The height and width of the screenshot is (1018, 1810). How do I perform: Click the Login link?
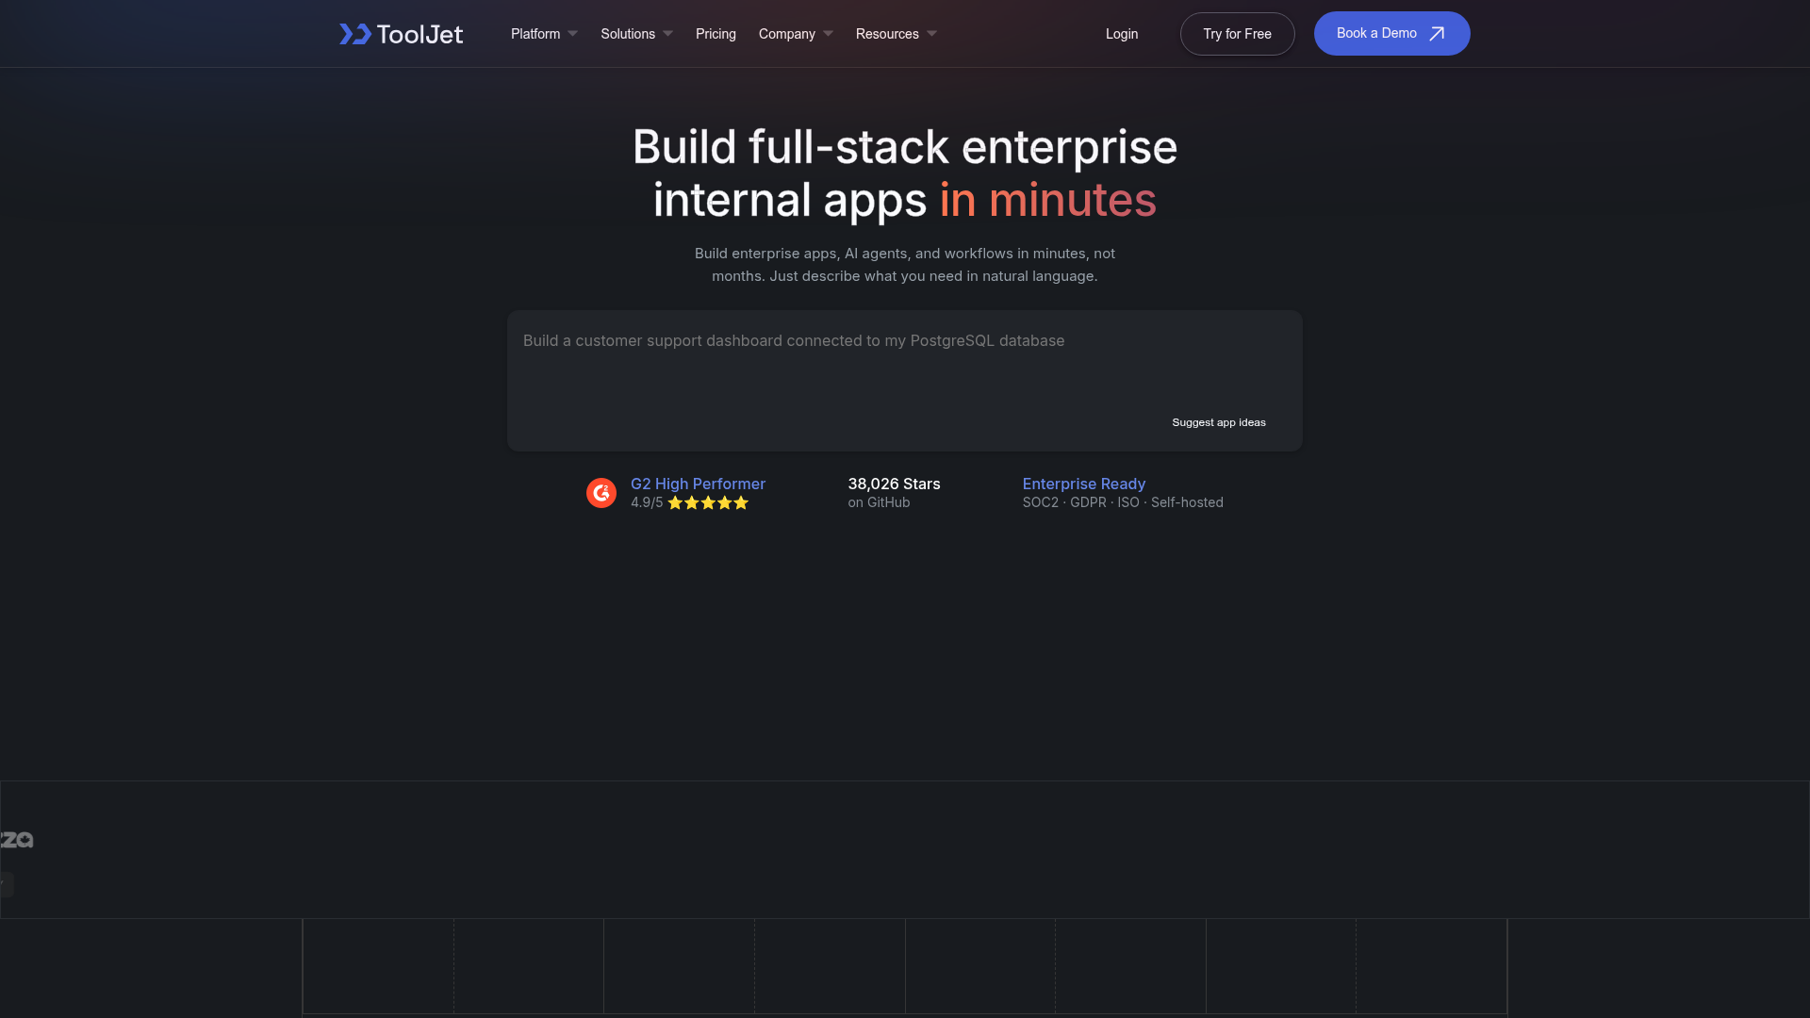1122,34
